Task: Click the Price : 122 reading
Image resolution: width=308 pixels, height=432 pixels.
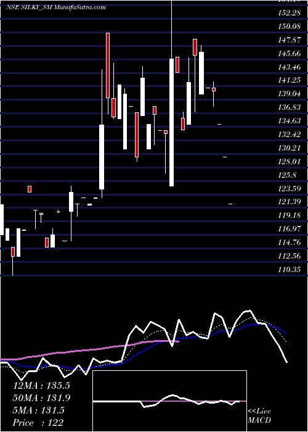Action: pyautogui.click(x=38, y=423)
